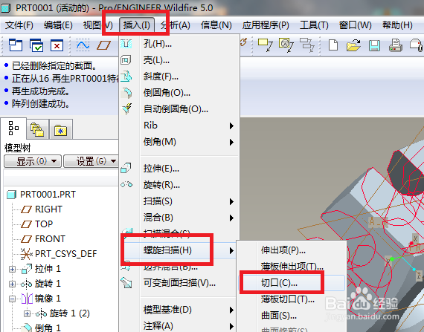Click the hole feature icon in menu
Viewport: 424px width, 332px height.
pos(126,44)
